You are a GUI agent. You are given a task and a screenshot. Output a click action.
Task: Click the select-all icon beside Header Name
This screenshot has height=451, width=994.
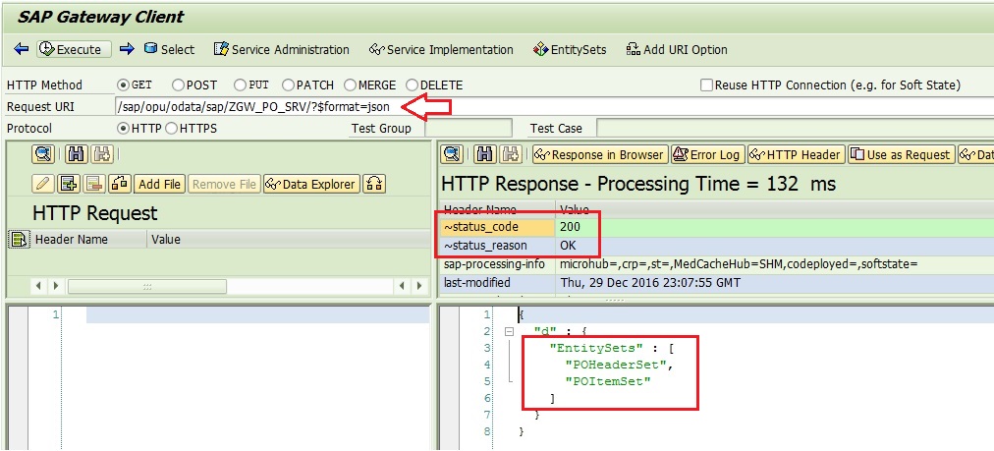[x=18, y=239]
